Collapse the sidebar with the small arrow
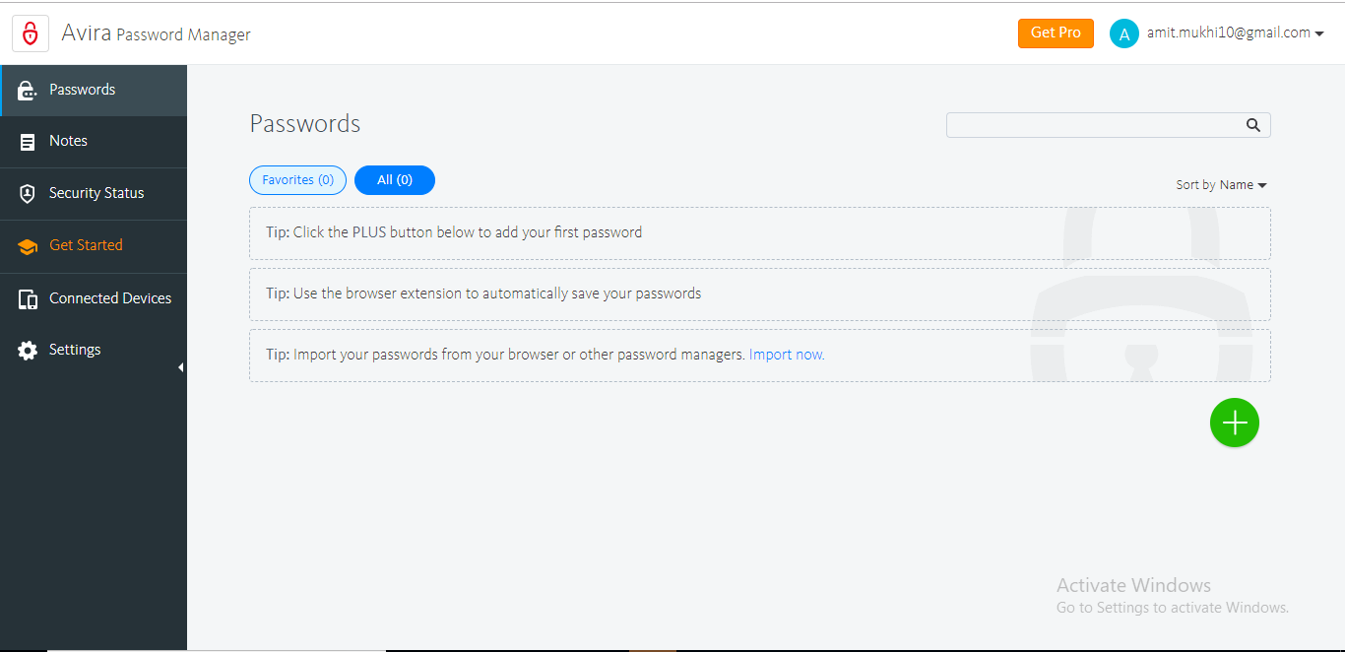 180,367
